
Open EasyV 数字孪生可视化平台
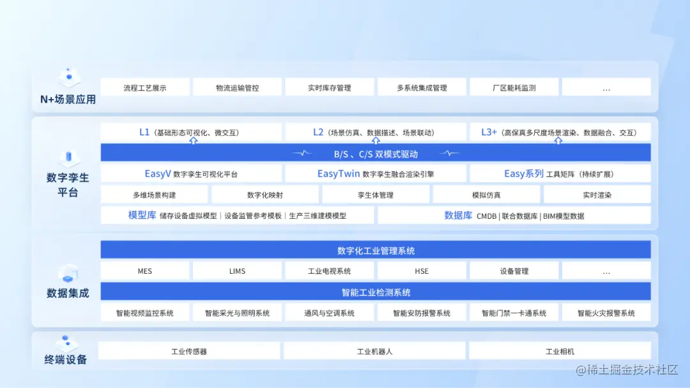(191, 174)
